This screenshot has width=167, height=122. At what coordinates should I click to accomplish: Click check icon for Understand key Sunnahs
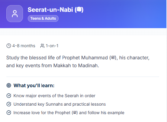9,104
